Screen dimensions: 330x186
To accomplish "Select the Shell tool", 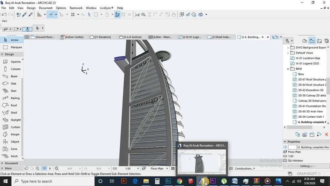I will click(x=11, y=112).
